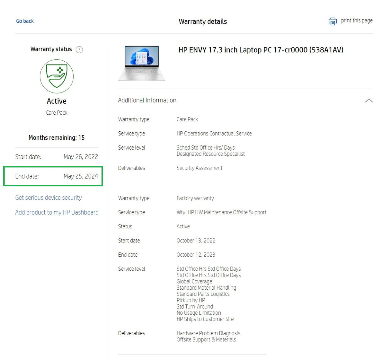
Task: Click the Active warranty shield icon
Action: 57,76
